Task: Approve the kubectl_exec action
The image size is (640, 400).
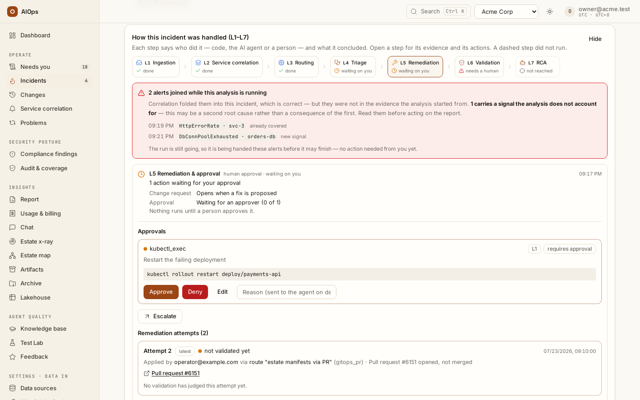Action: (x=161, y=292)
